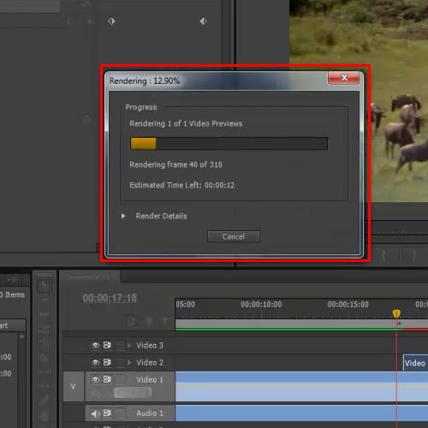Click the timeline timecode 00:00:17:18
The image size is (428, 428).
tap(110, 298)
